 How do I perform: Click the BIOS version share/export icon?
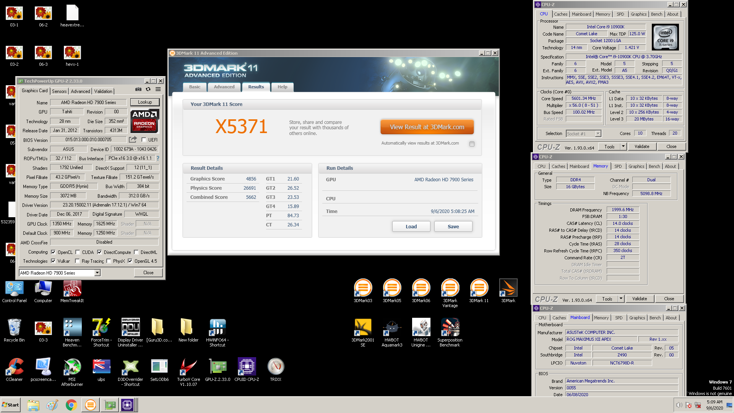pyautogui.click(x=133, y=140)
